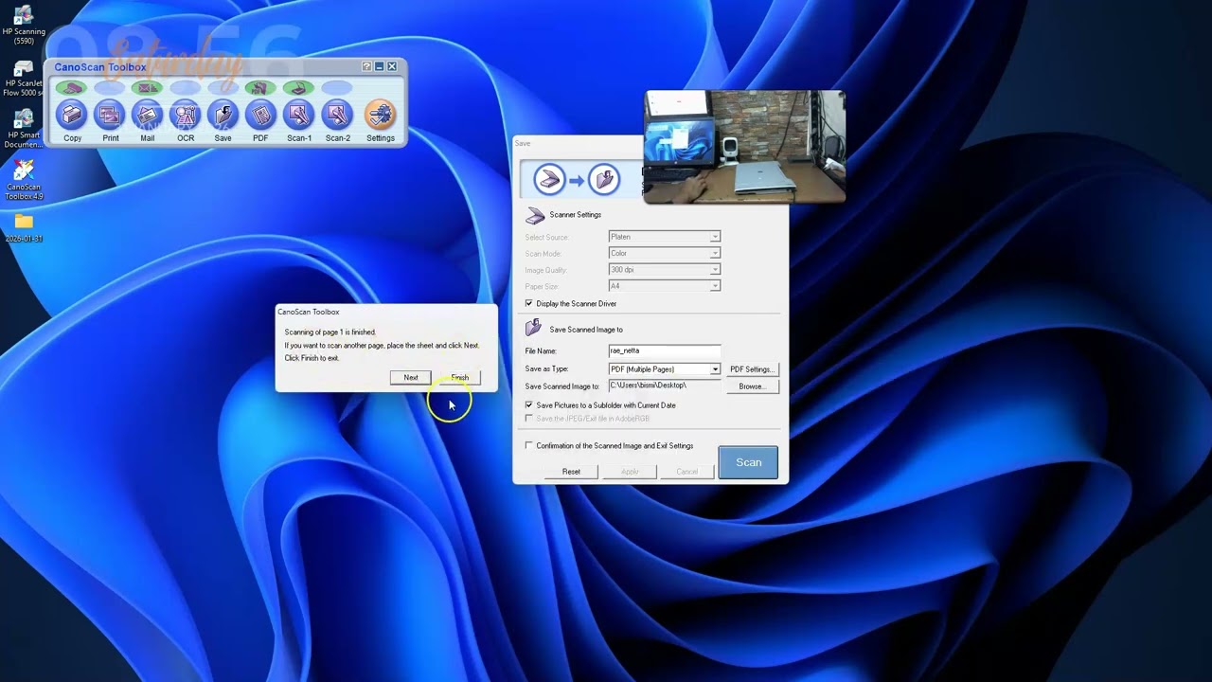The height and width of the screenshot is (682, 1212).
Task: Click the "Save as Type:" label
Action: pyautogui.click(x=547, y=369)
